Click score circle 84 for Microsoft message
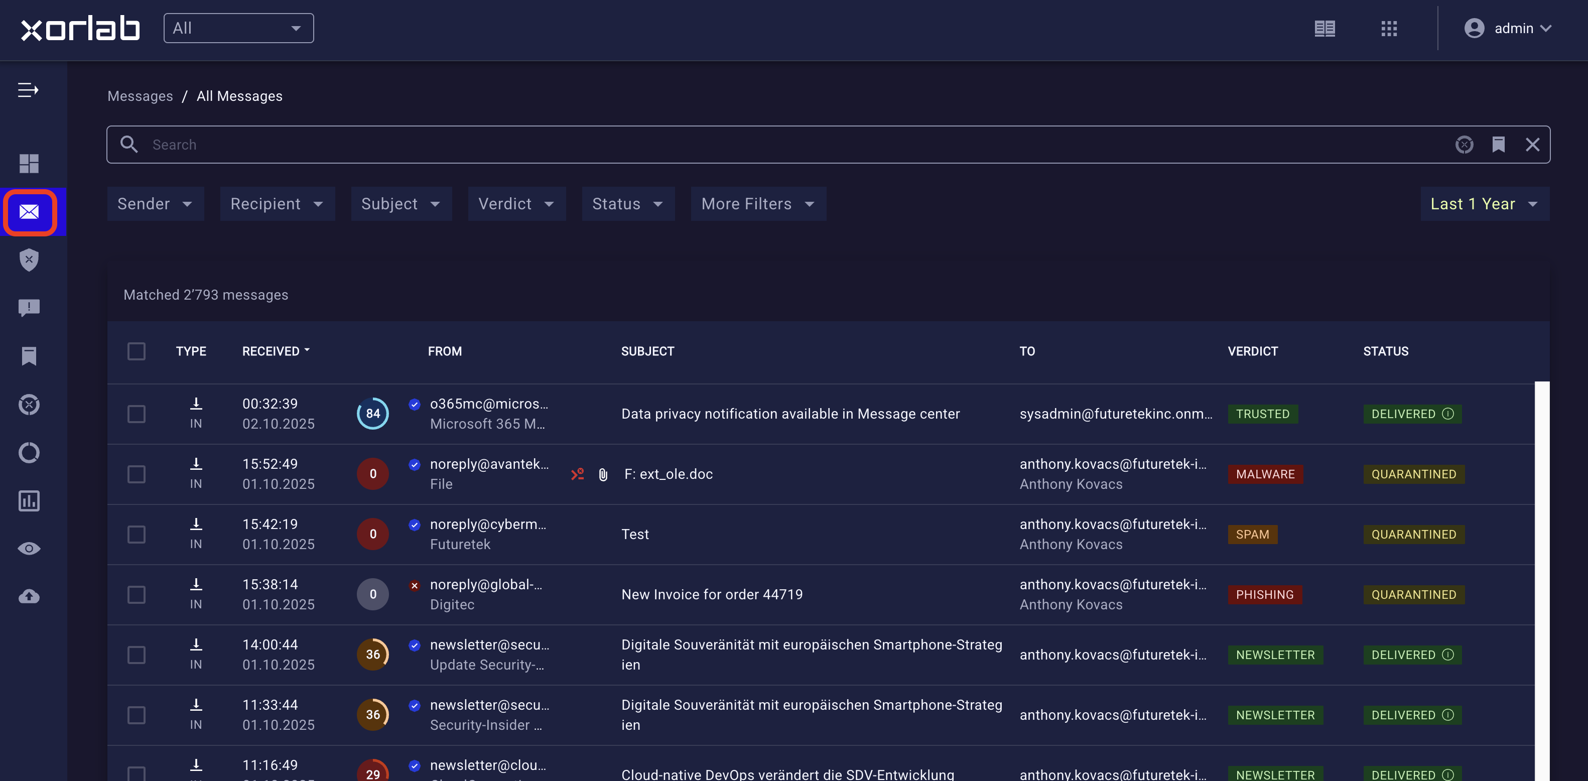This screenshot has width=1588, height=781. click(372, 414)
